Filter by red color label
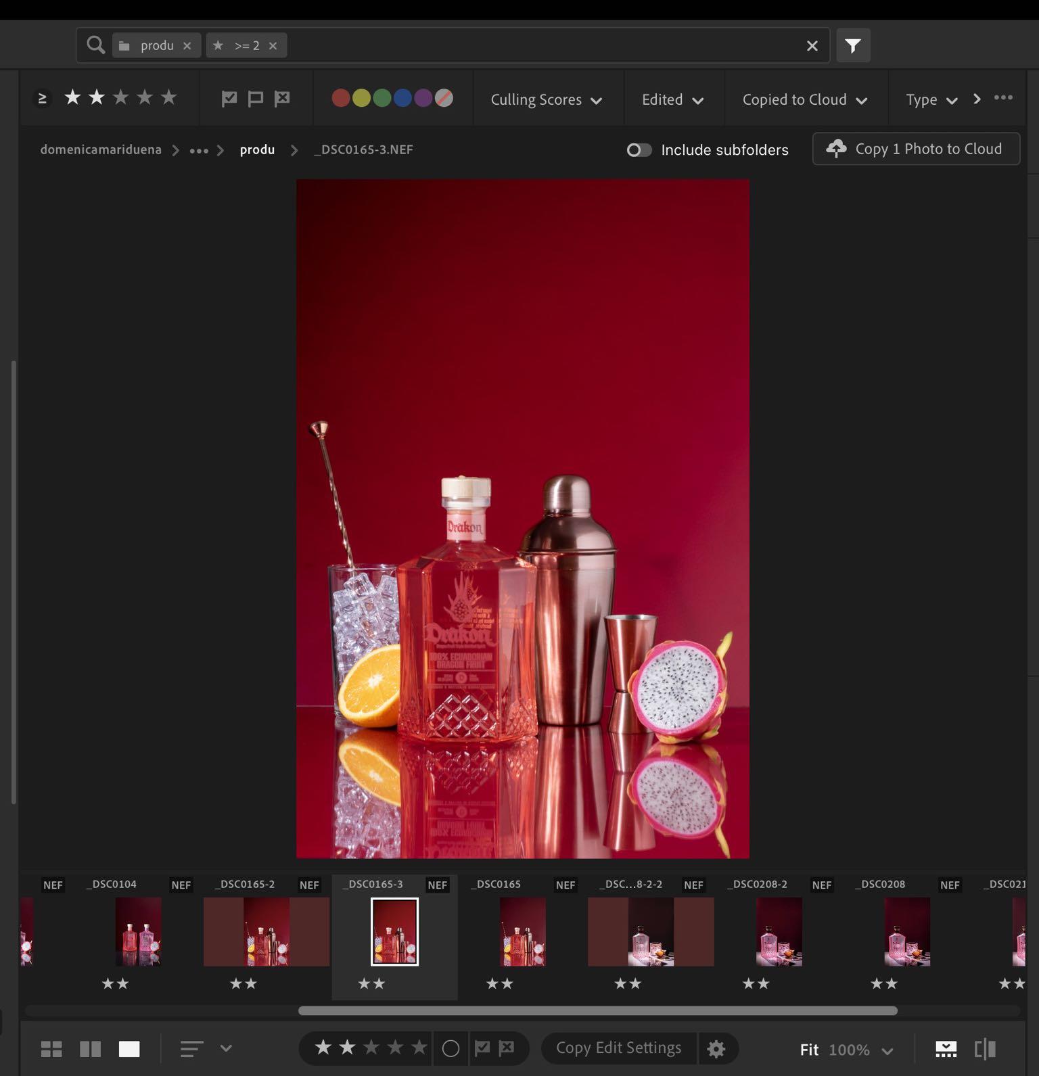This screenshot has height=1076, width=1039. 341,98
